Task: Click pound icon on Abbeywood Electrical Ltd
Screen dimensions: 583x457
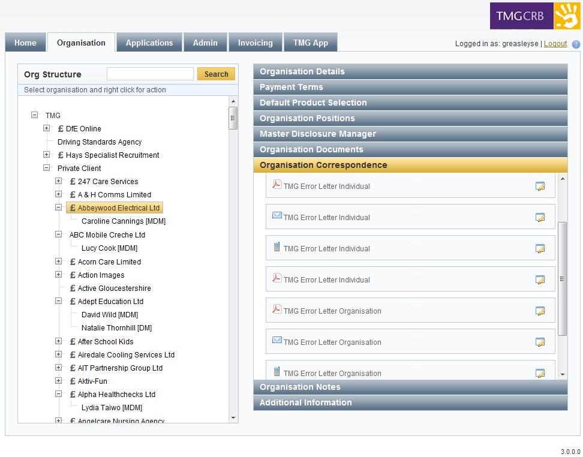Action: point(73,208)
